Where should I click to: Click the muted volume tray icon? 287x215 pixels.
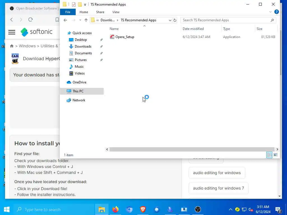[251, 209]
